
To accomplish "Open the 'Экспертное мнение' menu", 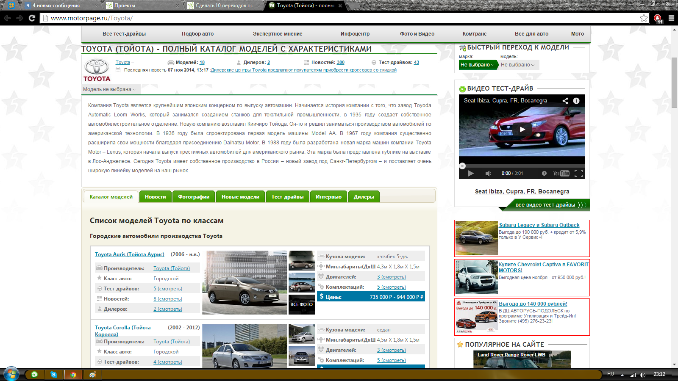I will pyautogui.click(x=278, y=34).
